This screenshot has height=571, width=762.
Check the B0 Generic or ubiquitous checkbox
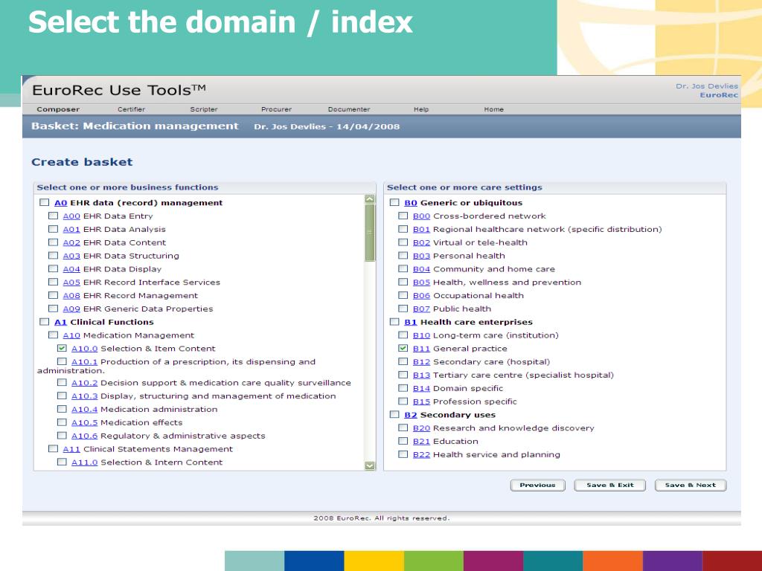pos(394,202)
